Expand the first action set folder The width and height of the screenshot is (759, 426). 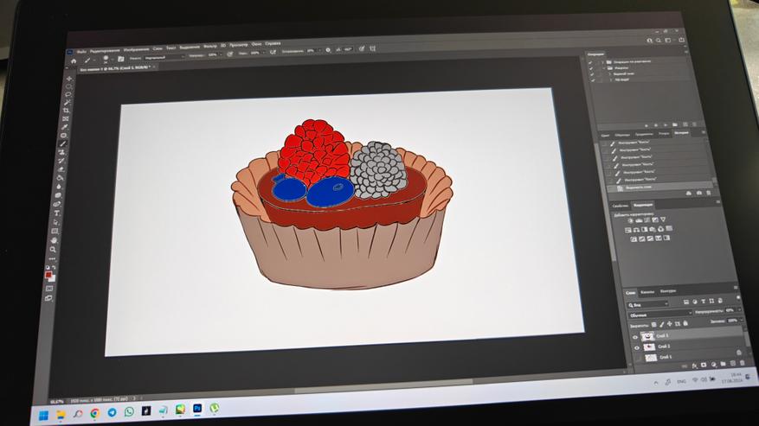602,62
